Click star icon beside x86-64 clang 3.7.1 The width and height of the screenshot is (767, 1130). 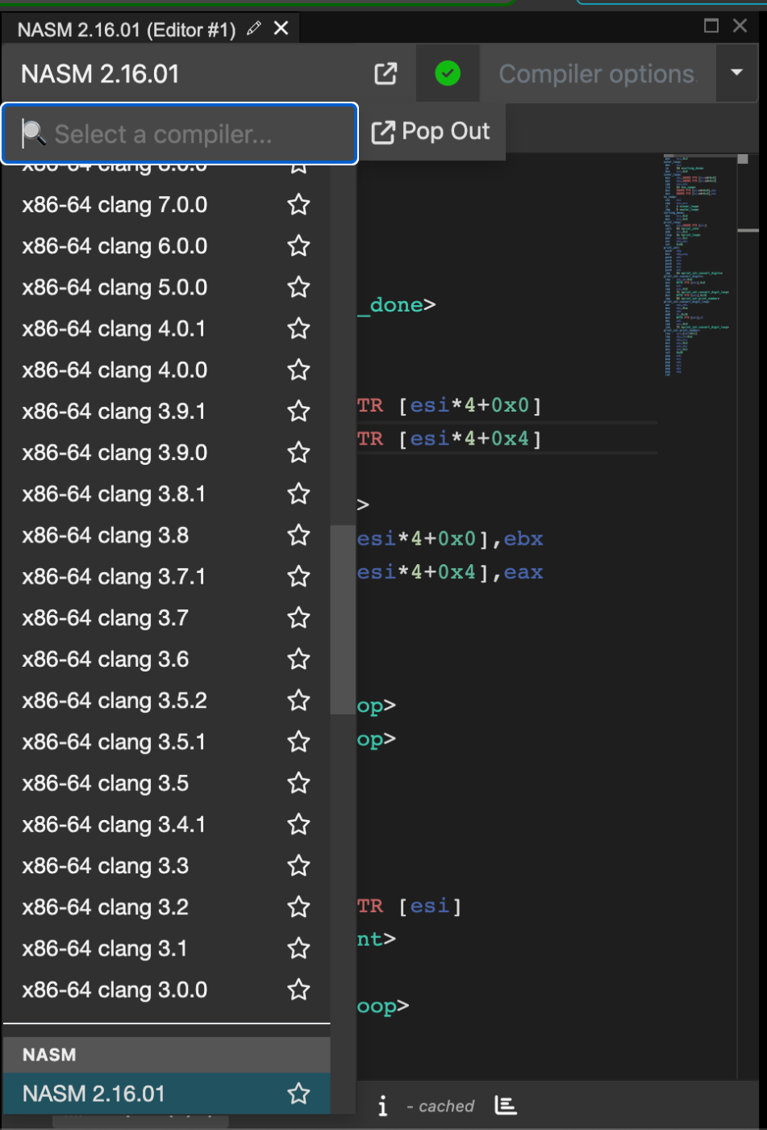298,577
